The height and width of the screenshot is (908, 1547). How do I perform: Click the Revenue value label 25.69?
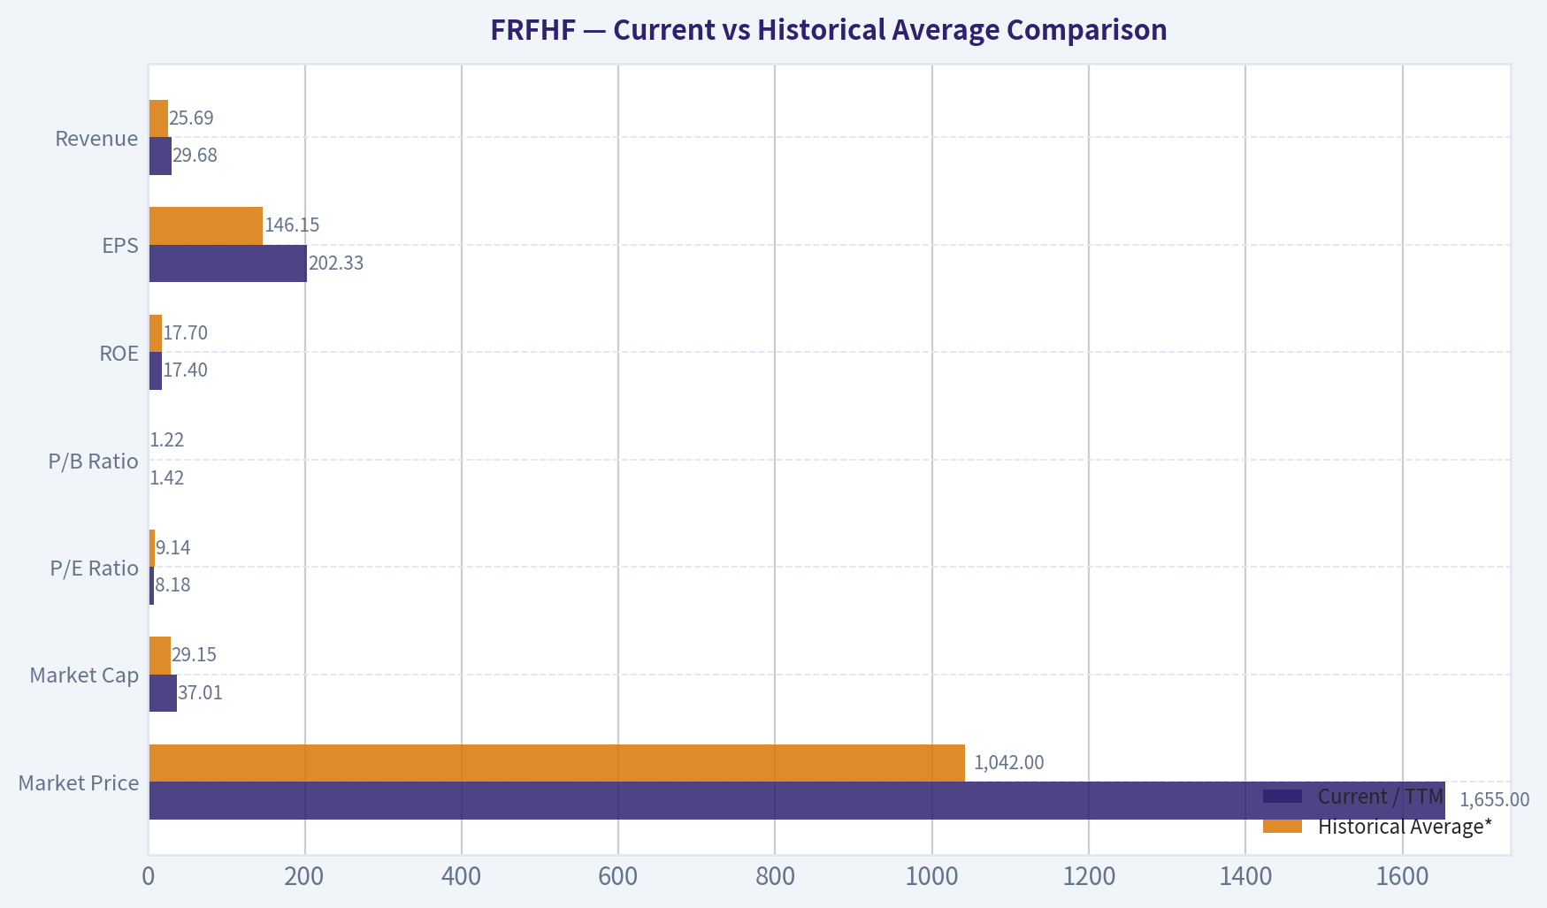pos(191,118)
